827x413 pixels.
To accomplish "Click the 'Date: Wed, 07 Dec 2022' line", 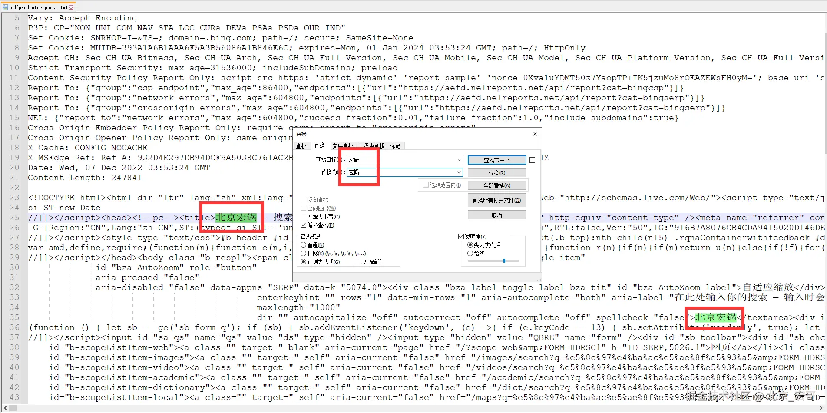I will point(119,168).
